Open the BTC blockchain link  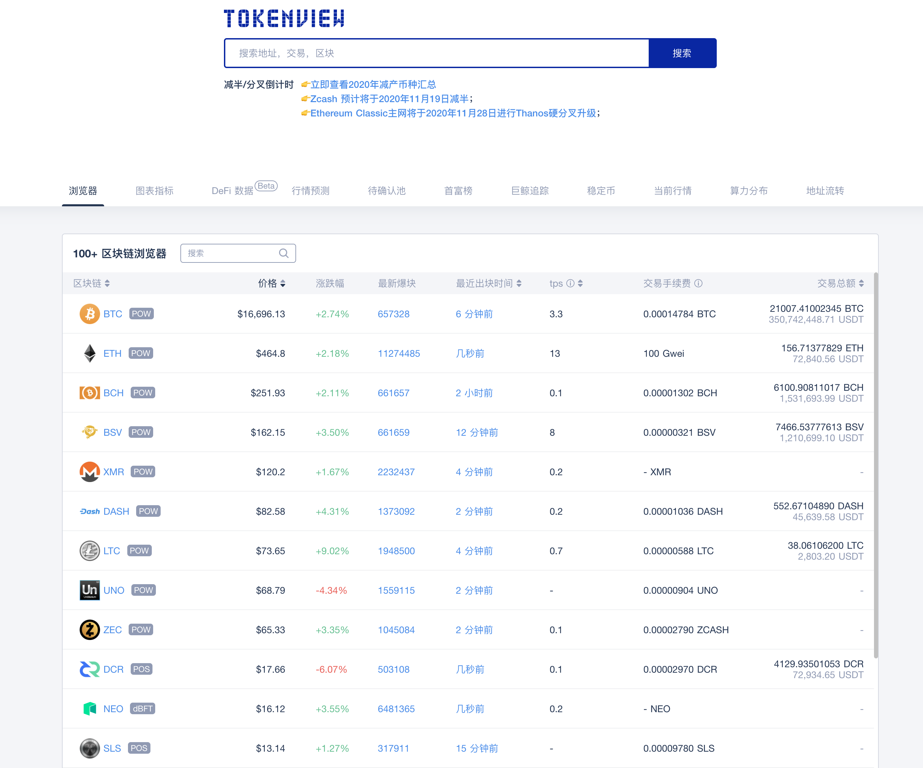113,314
